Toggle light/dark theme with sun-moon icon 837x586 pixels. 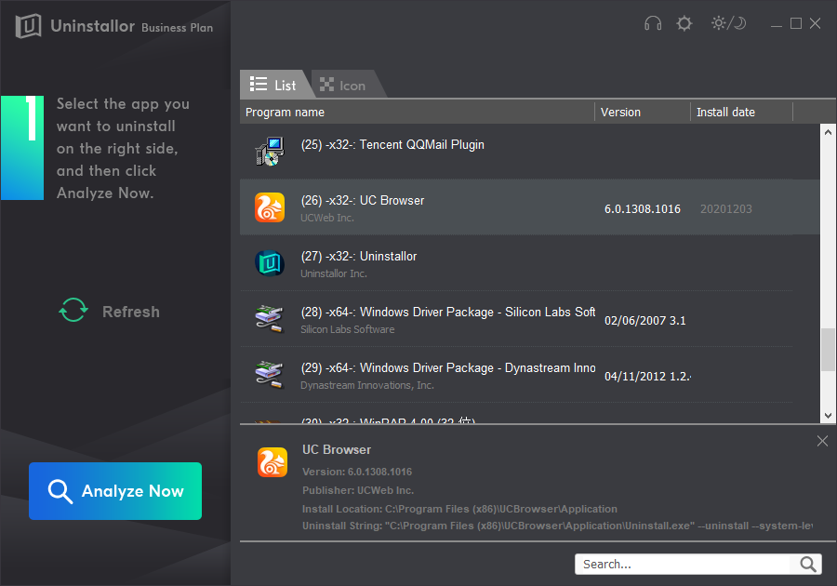click(x=728, y=23)
